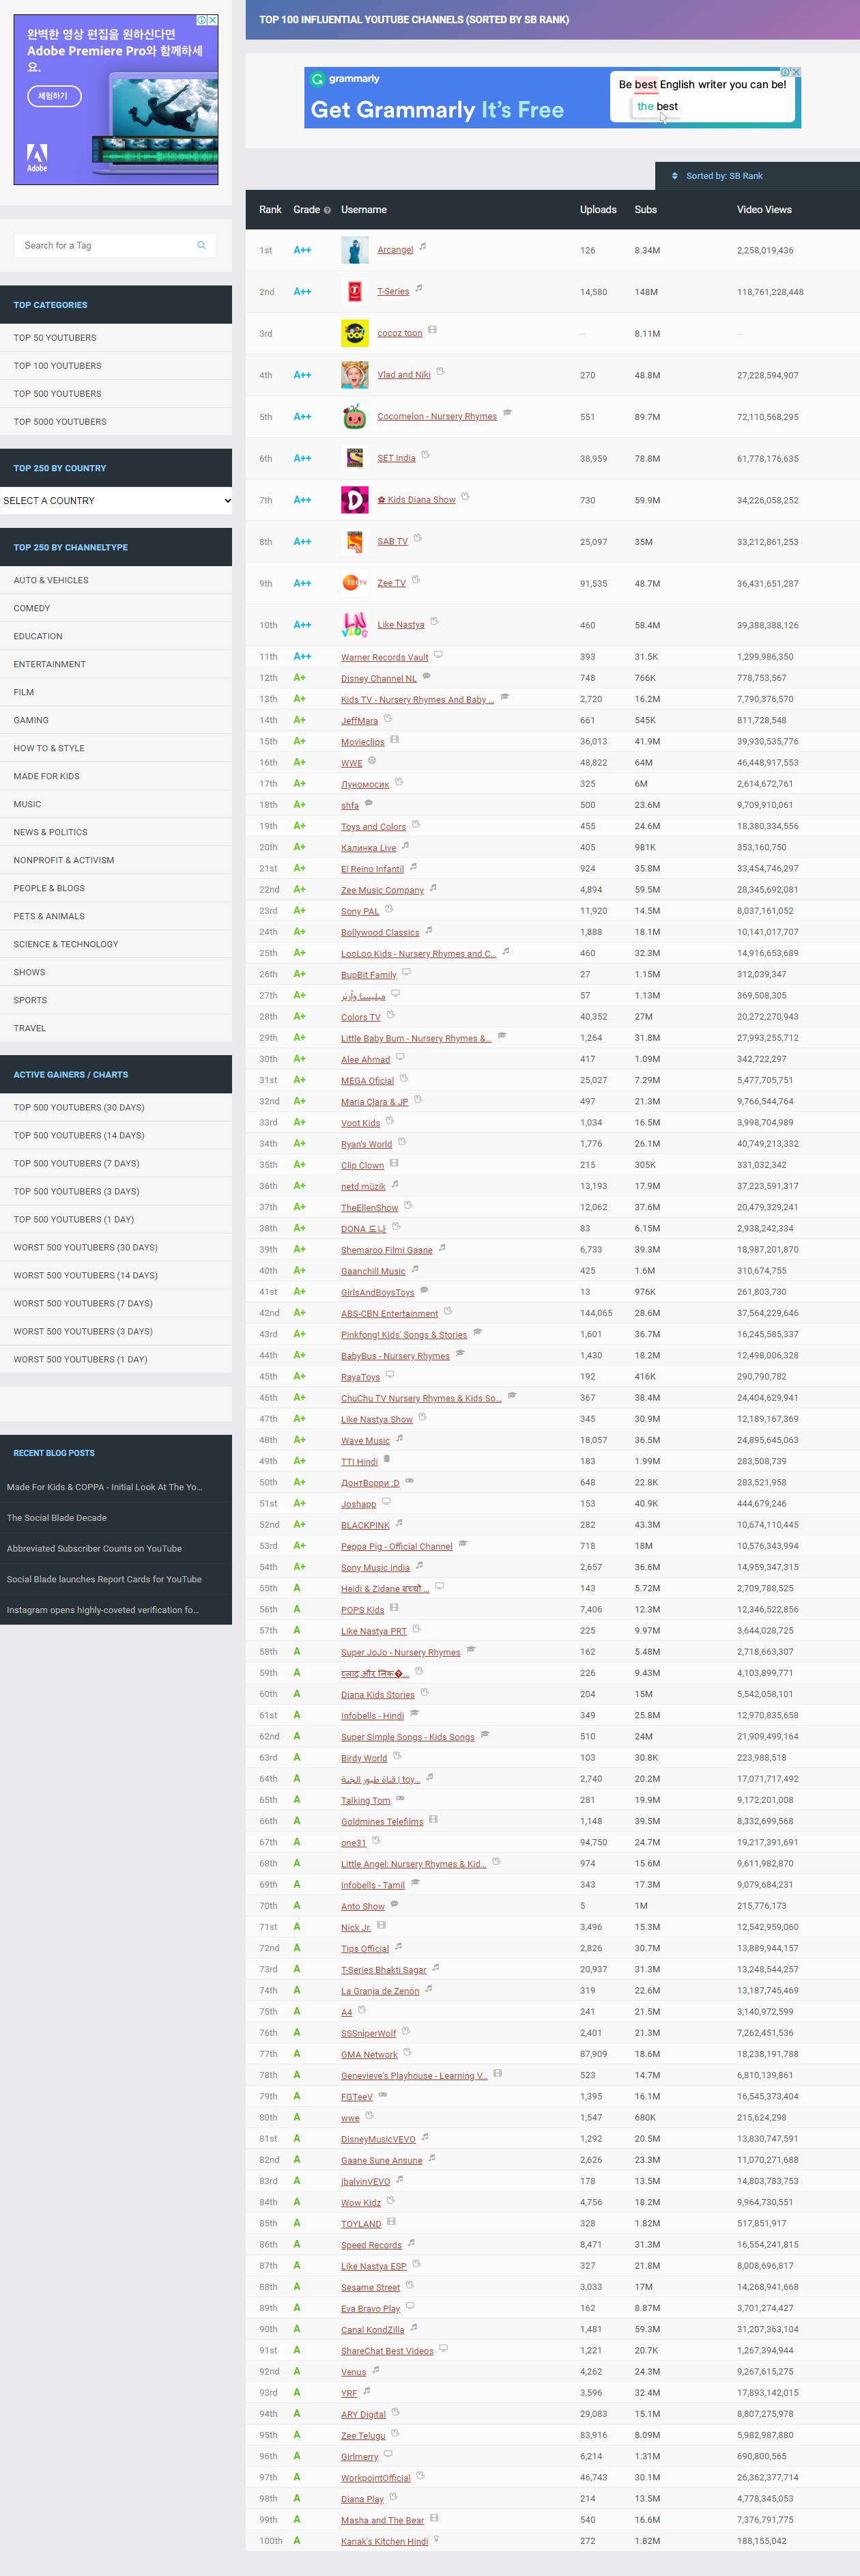Open the Grade column help question icon

pyautogui.click(x=327, y=210)
